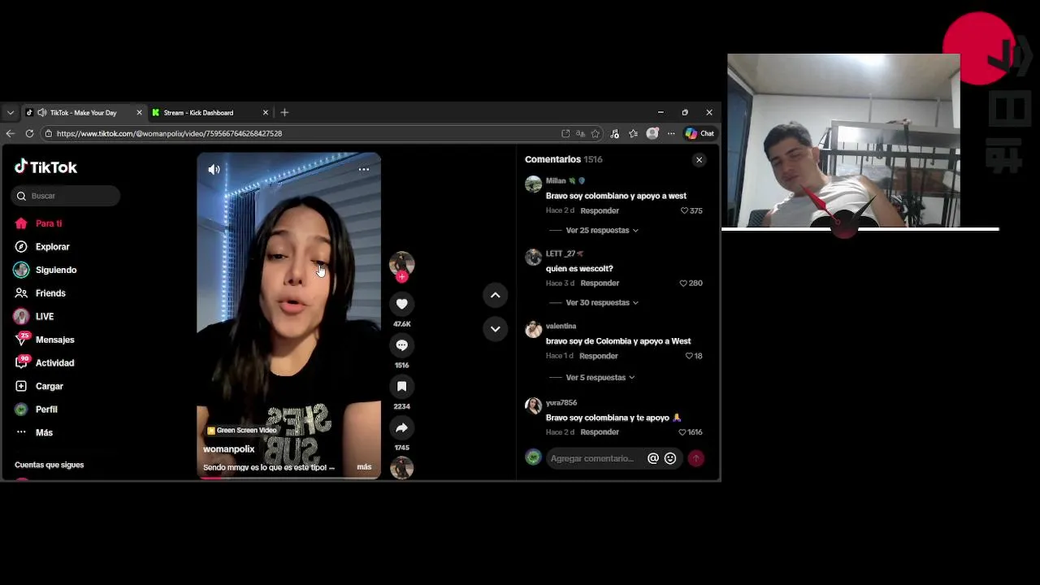Save video with the bookmark icon
This screenshot has height=585, width=1040.
click(401, 387)
